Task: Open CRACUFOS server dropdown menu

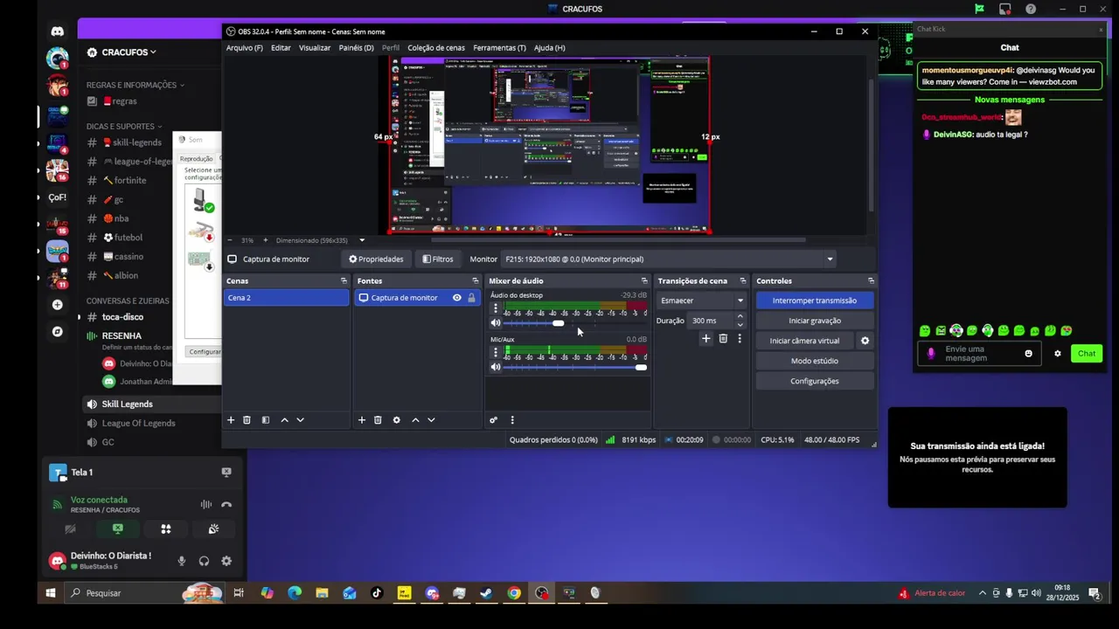Action: 129,52
